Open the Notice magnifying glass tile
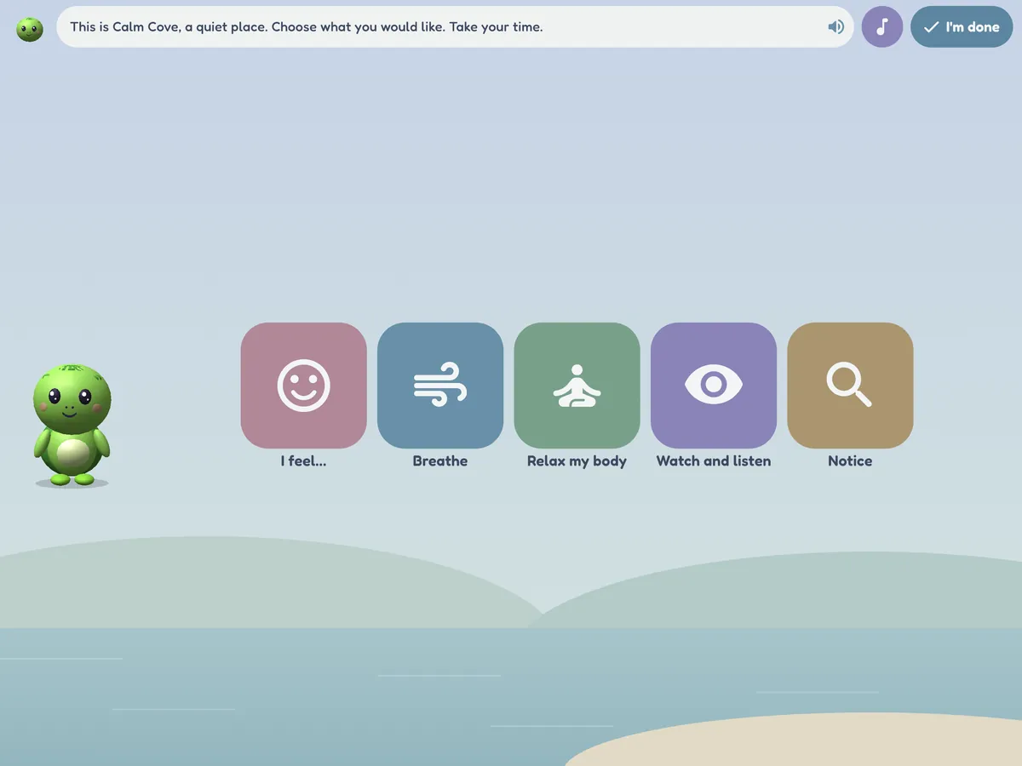Viewport: 1022px width, 766px height. pos(850,386)
